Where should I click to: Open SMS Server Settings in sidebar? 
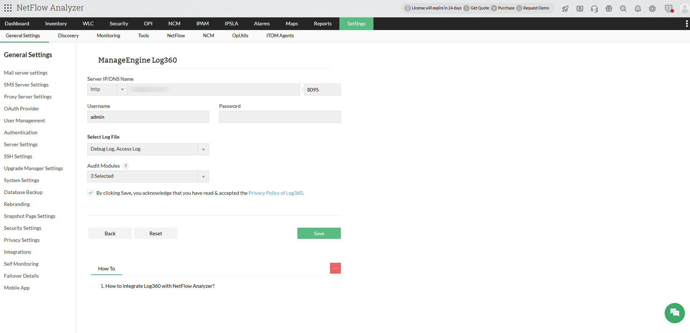pos(26,85)
